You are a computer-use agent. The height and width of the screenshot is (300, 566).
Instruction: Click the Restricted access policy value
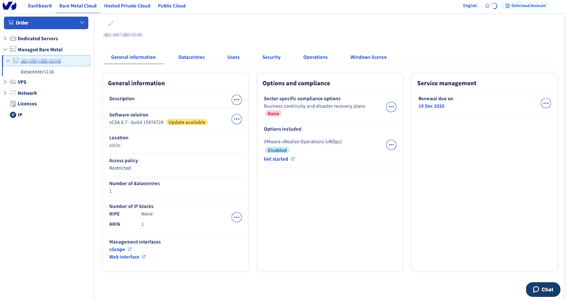coord(120,168)
